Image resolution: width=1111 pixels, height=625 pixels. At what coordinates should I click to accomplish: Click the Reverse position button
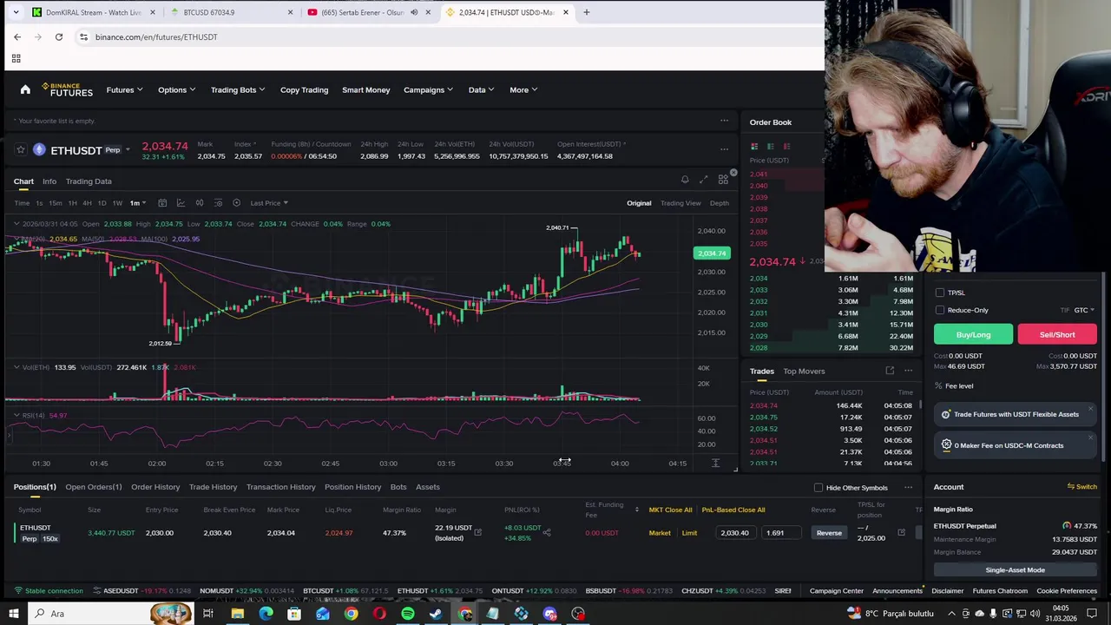(x=829, y=533)
